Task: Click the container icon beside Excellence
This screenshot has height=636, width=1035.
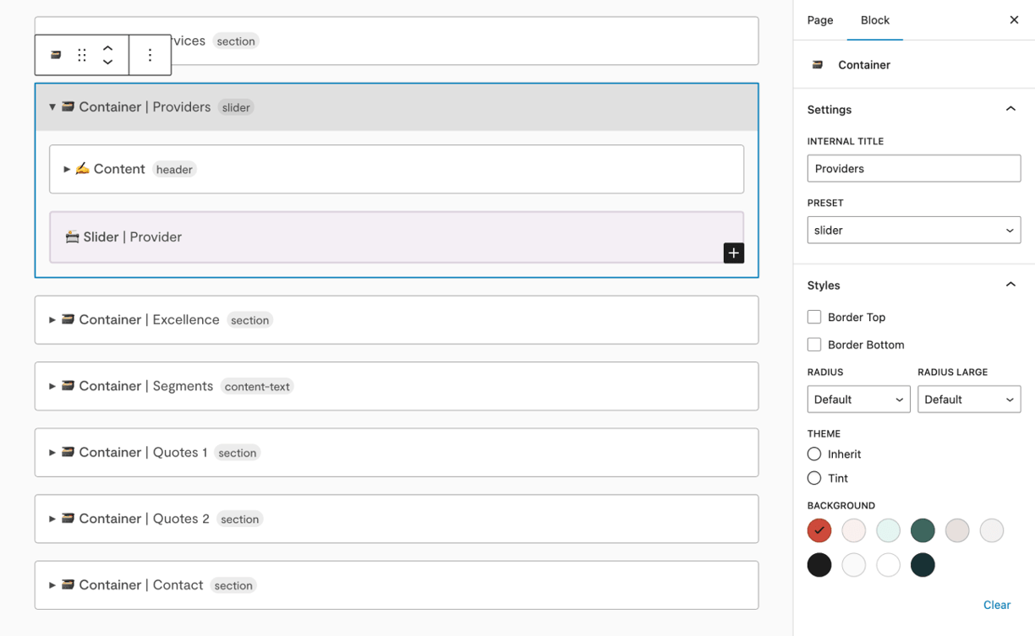Action: click(68, 319)
